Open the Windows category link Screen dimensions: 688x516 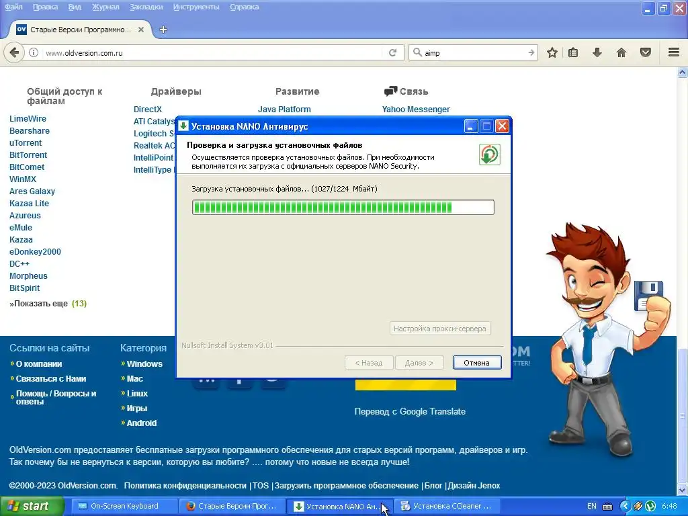click(x=144, y=364)
